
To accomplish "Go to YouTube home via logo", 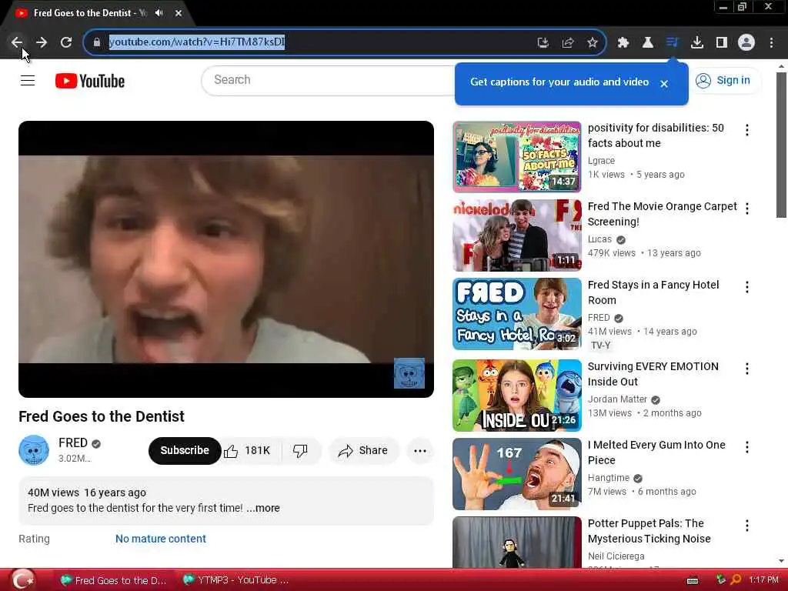I will 90,81.
